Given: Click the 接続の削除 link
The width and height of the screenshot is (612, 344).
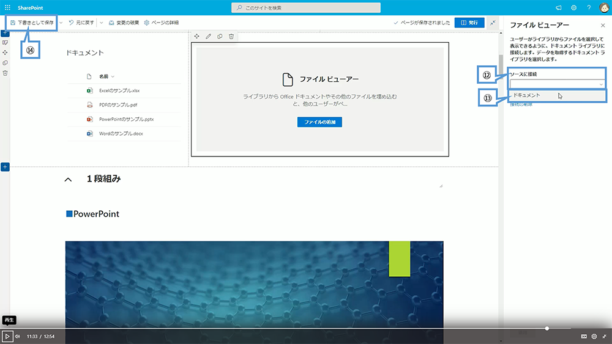Looking at the screenshot, I should [x=521, y=104].
